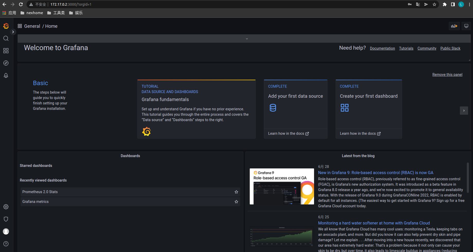
Task: Open the Grafana logo home menu
Action: click(x=6, y=26)
